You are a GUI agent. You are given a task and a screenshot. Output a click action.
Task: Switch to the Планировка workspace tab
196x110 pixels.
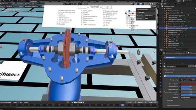[x=33, y=1]
